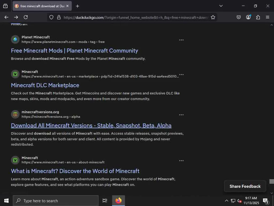The width and height of the screenshot is (274, 206).
Task: Click the minecraft.net marketplace pdp URL
Action: coord(100,76)
